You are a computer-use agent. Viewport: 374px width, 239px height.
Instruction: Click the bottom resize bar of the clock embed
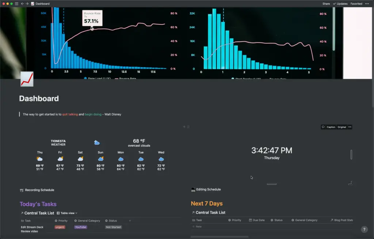(x=272, y=184)
